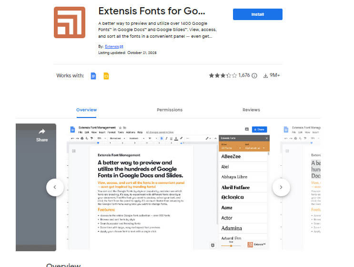This screenshot has width=354, height=267.
Task: Switch to the Permissions tab
Action: (x=170, y=110)
